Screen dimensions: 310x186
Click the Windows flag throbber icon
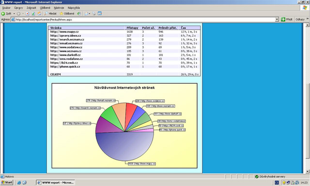click(x=305, y=8)
